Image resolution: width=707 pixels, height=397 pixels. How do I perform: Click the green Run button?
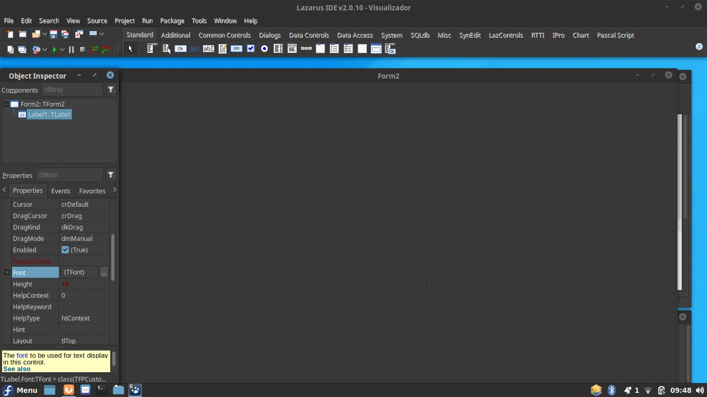tap(54, 50)
